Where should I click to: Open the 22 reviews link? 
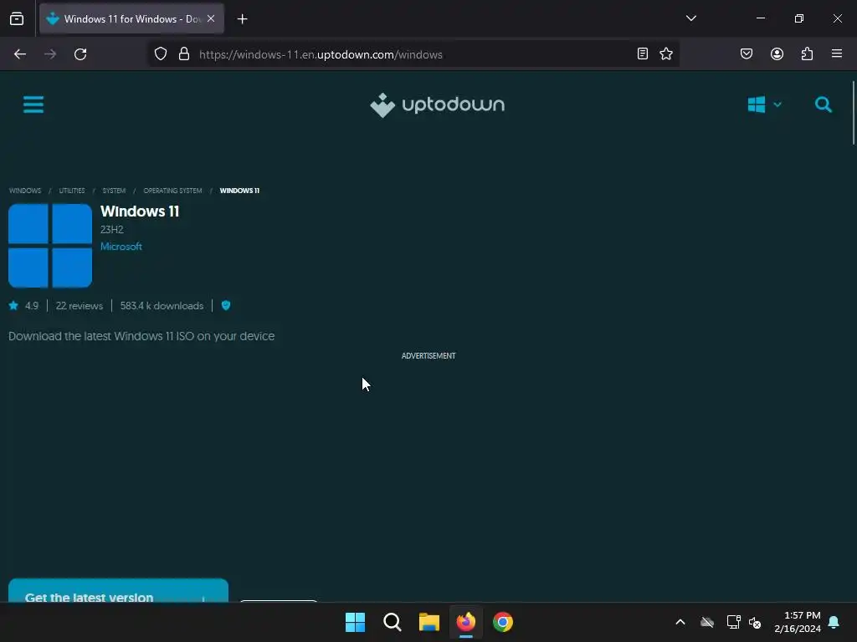[80, 306]
